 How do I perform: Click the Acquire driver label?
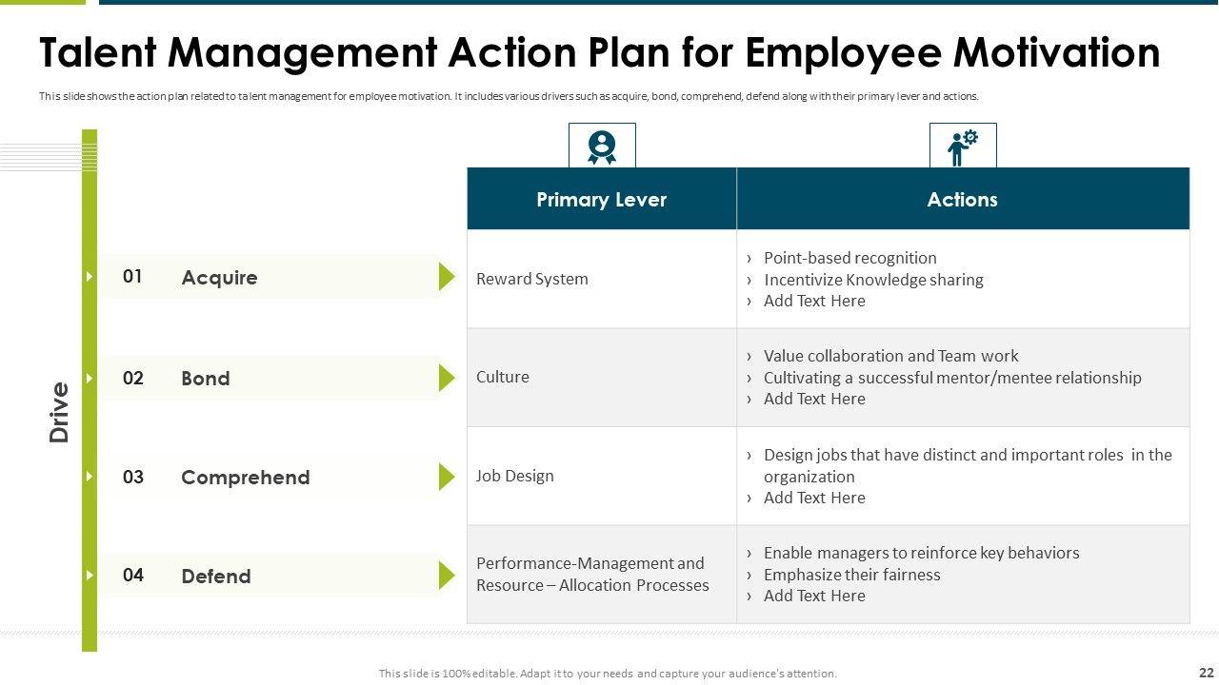[x=219, y=278]
